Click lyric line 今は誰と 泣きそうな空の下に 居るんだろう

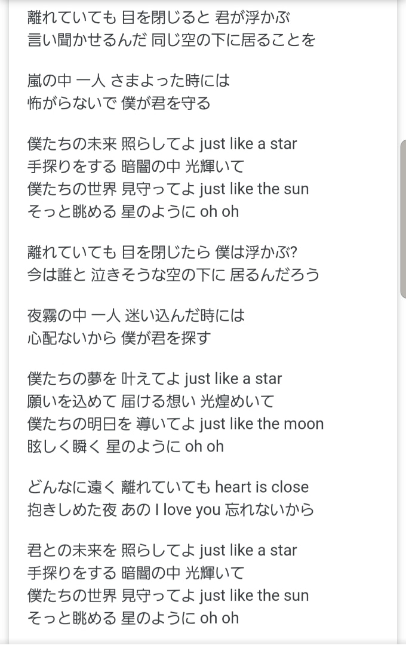(x=174, y=274)
